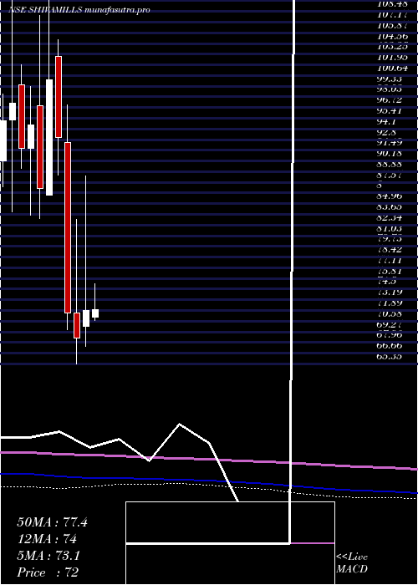Select the last small white candle

[x=95, y=313]
